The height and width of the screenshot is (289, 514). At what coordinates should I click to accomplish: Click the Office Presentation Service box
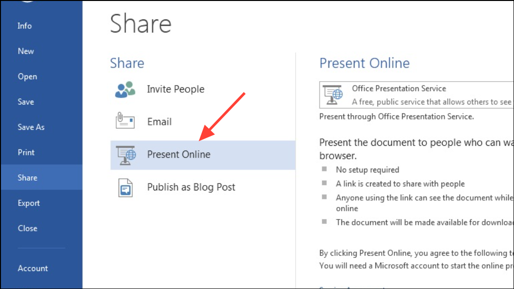(x=416, y=95)
